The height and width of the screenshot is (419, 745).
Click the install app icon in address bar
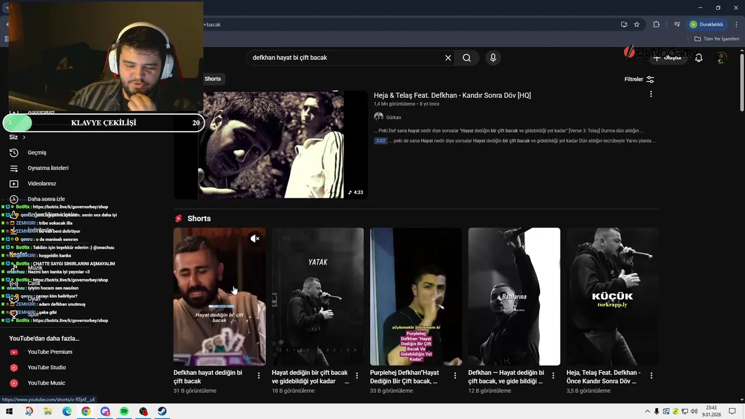[x=624, y=24]
